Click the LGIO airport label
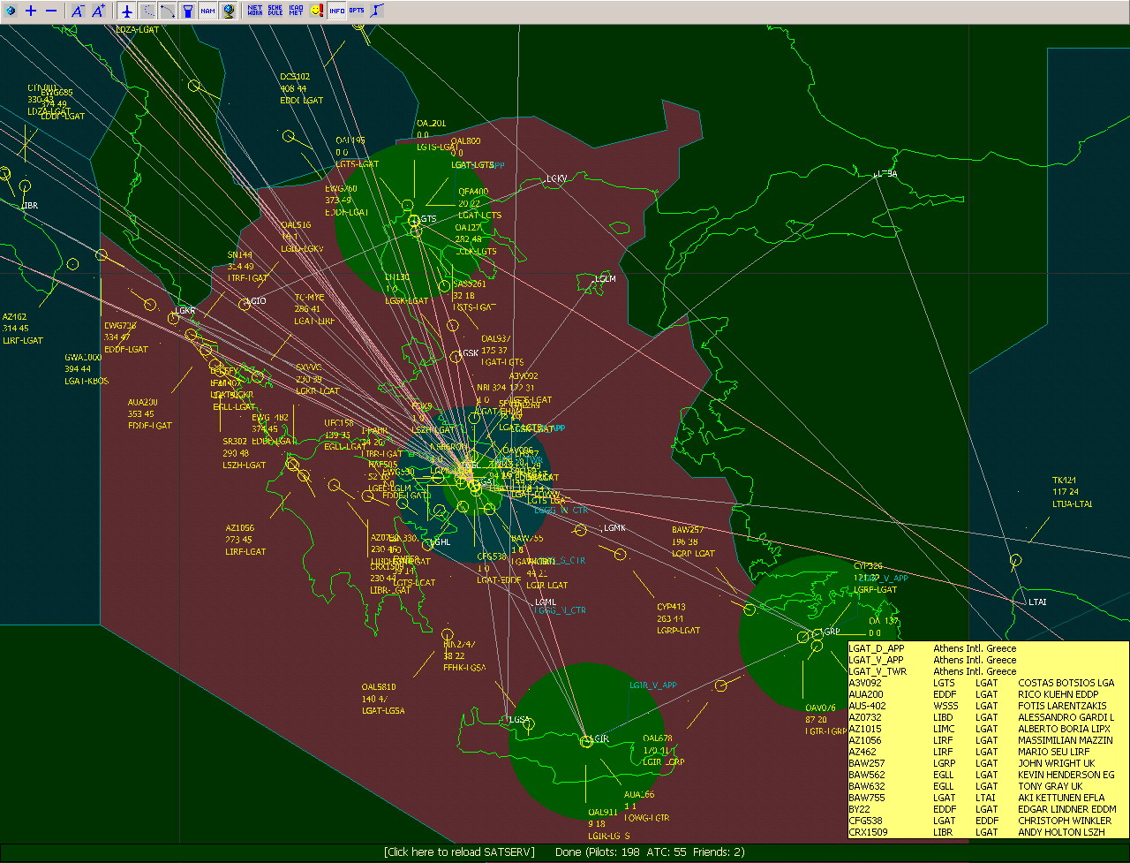 tap(256, 302)
